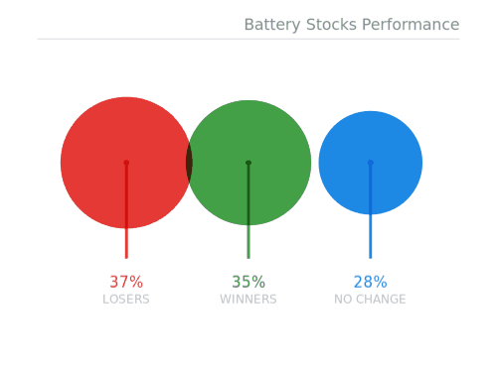Select the WINNERS category label
Image resolution: width=497 pixels, height=372 pixels.
point(248,300)
